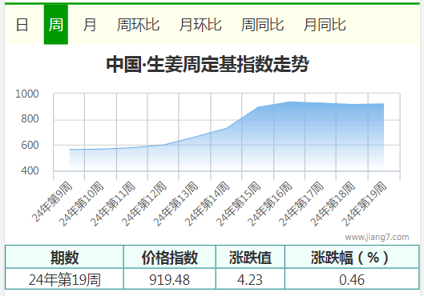Click y-axis label 1000

point(27,94)
